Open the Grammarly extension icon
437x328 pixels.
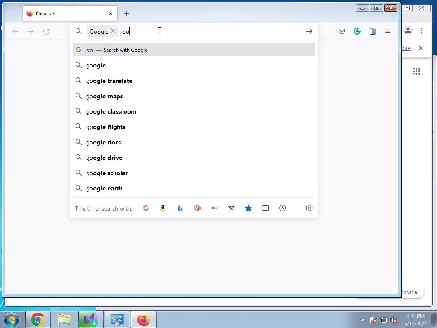[x=357, y=31]
